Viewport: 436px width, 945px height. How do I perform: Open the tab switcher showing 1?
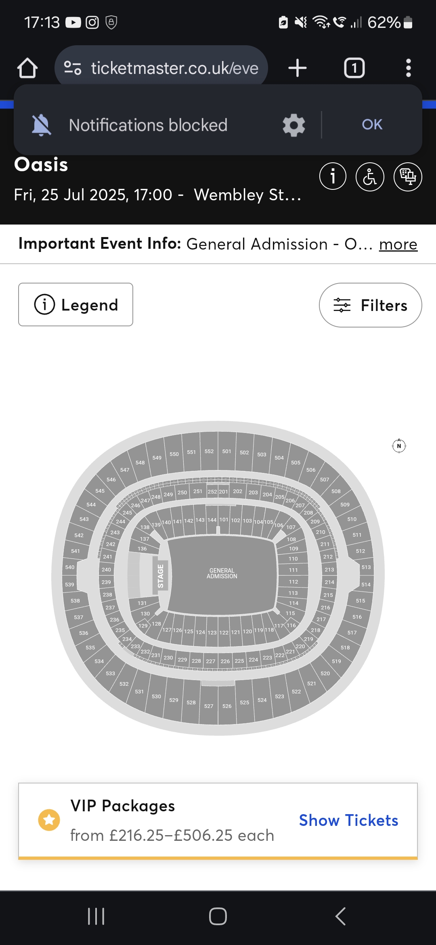click(354, 68)
